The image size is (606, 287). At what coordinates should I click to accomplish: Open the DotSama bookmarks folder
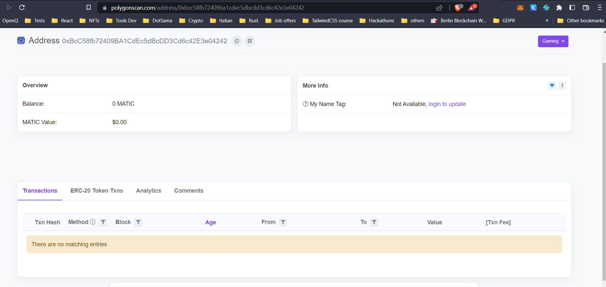point(158,20)
